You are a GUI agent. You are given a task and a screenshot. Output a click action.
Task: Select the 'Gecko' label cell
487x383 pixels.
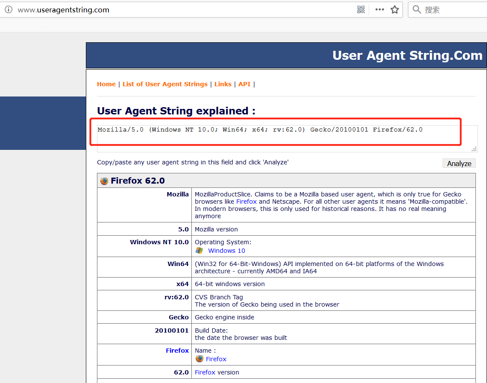(144, 317)
